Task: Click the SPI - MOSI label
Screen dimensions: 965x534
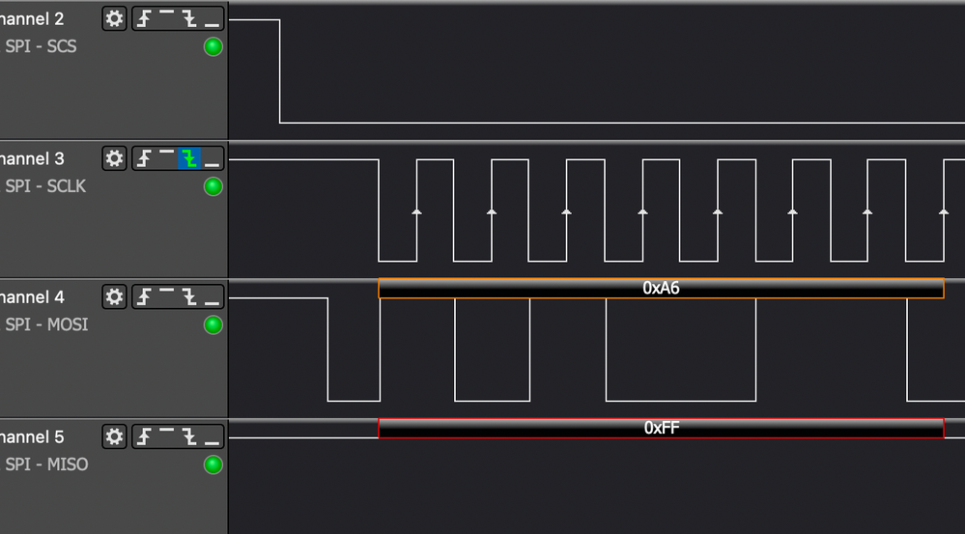Action: point(46,324)
